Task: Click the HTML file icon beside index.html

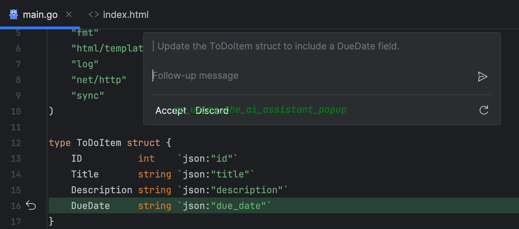Action: pyautogui.click(x=93, y=14)
